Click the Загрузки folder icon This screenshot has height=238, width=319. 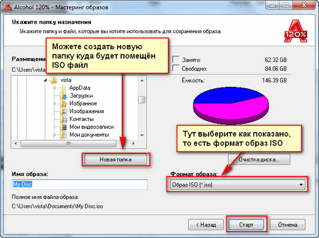(x=63, y=96)
